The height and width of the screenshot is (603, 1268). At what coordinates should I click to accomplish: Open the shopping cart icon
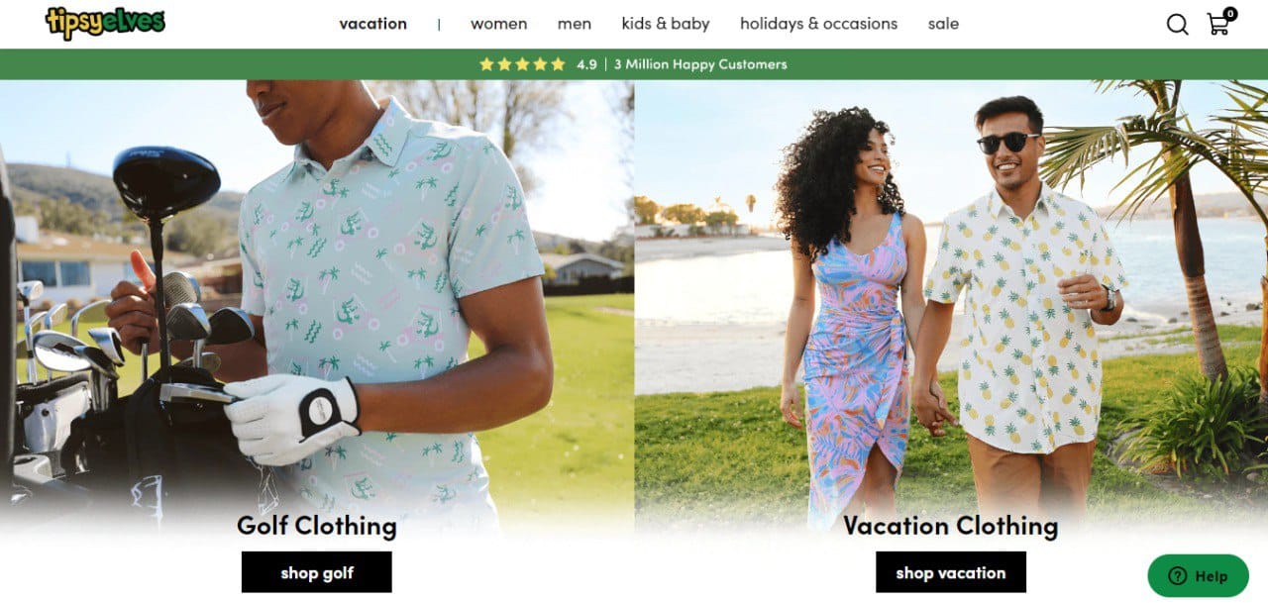(1218, 25)
